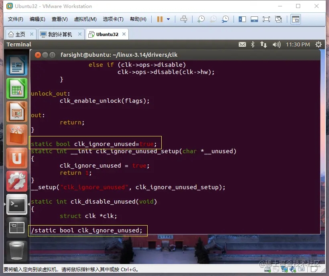
Task: Enter full screen mode
Action: tap(266, 19)
